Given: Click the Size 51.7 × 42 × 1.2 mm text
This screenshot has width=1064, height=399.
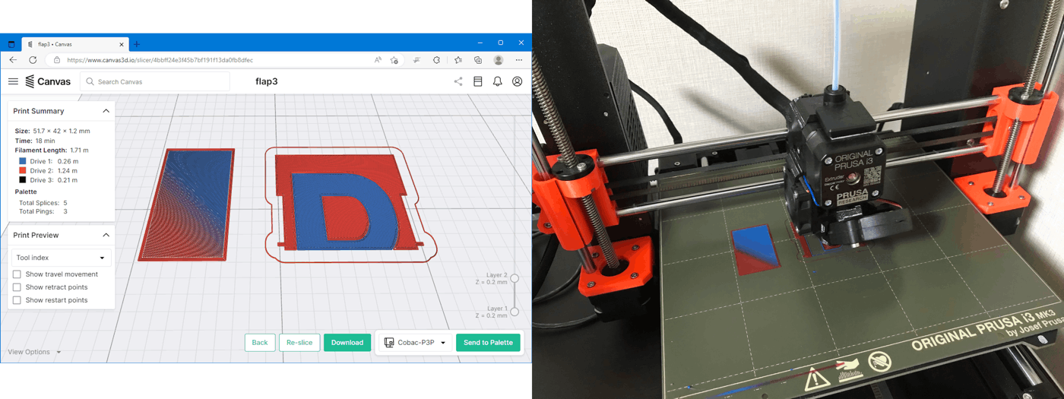Looking at the screenshot, I should [x=52, y=131].
